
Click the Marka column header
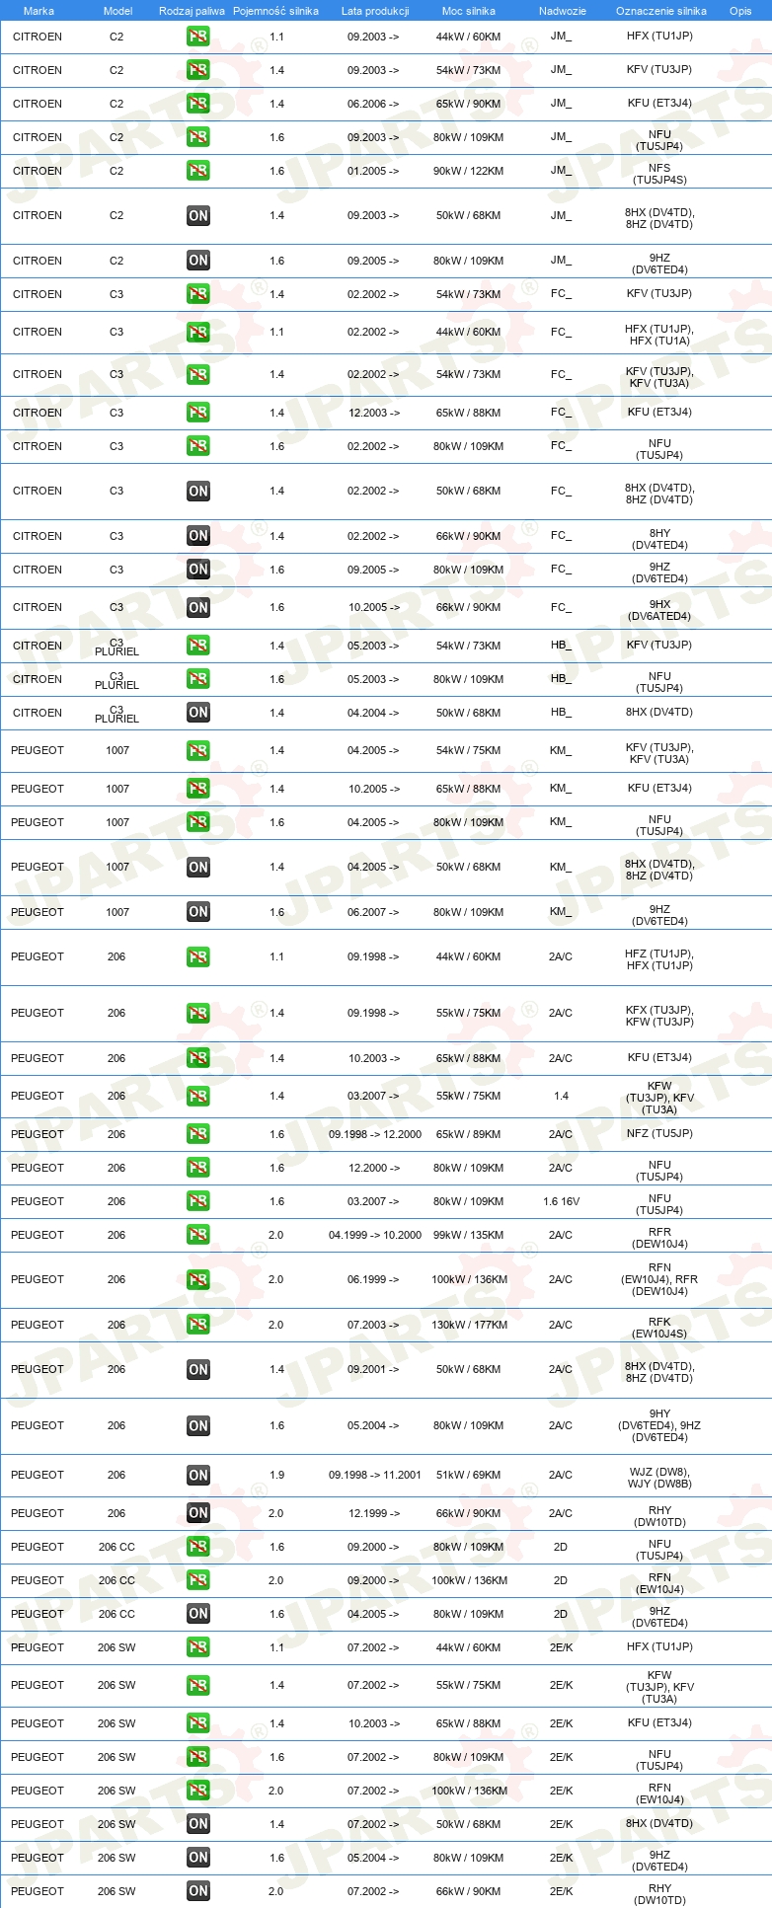(39, 11)
